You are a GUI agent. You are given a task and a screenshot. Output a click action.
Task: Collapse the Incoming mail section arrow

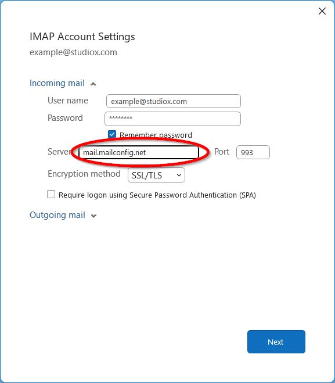click(x=93, y=84)
